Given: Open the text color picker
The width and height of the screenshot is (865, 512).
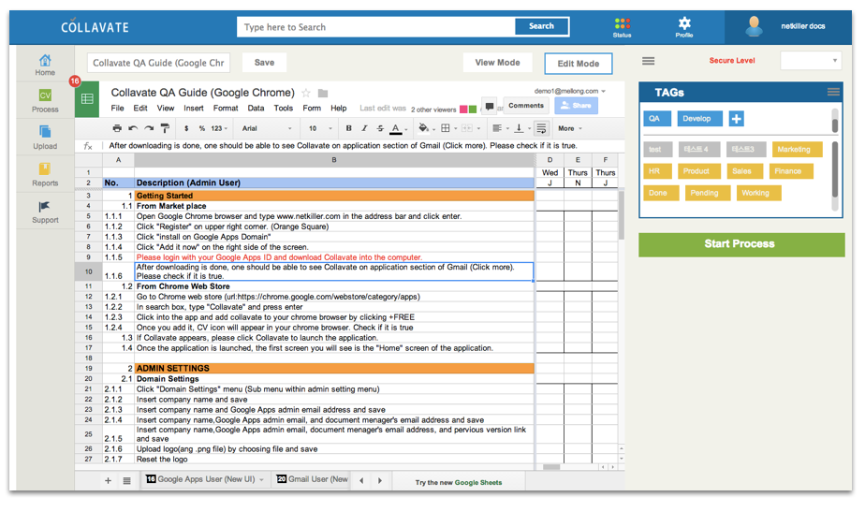Looking at the screenshot, I should (398, 128).
